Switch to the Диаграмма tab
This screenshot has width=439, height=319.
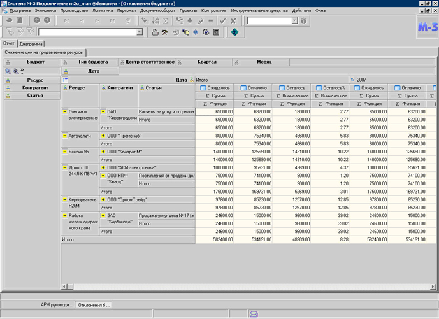tap(31, 44)
